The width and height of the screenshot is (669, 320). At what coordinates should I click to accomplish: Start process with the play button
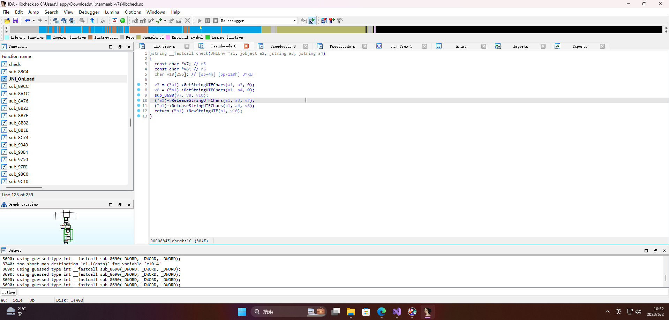coord(200,21)
